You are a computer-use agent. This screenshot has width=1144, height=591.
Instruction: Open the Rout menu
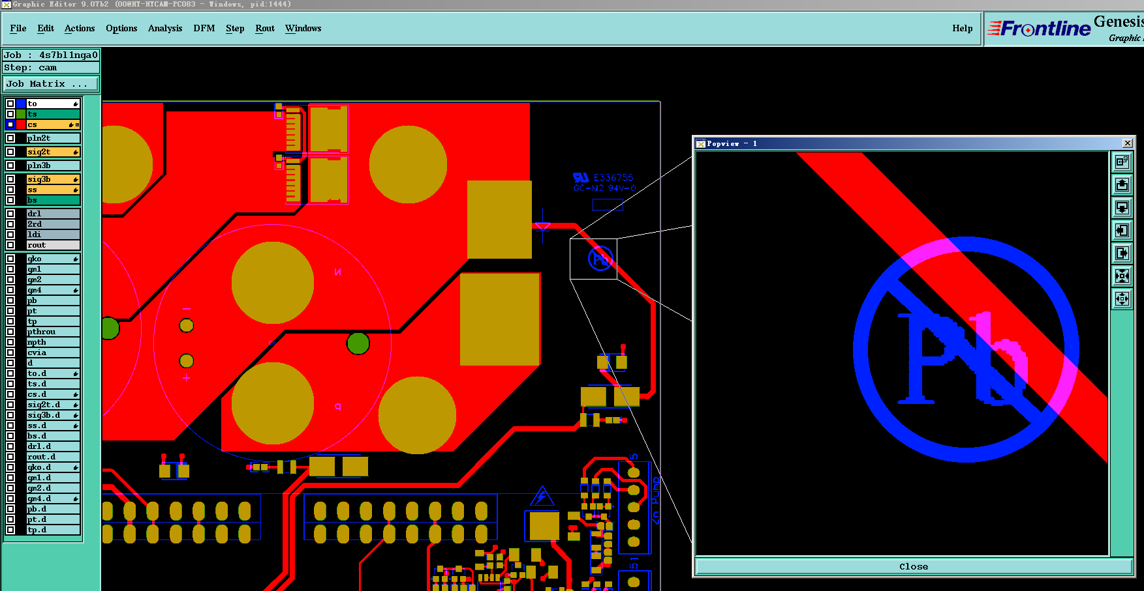pyautogui.click(x=265, y=28)
